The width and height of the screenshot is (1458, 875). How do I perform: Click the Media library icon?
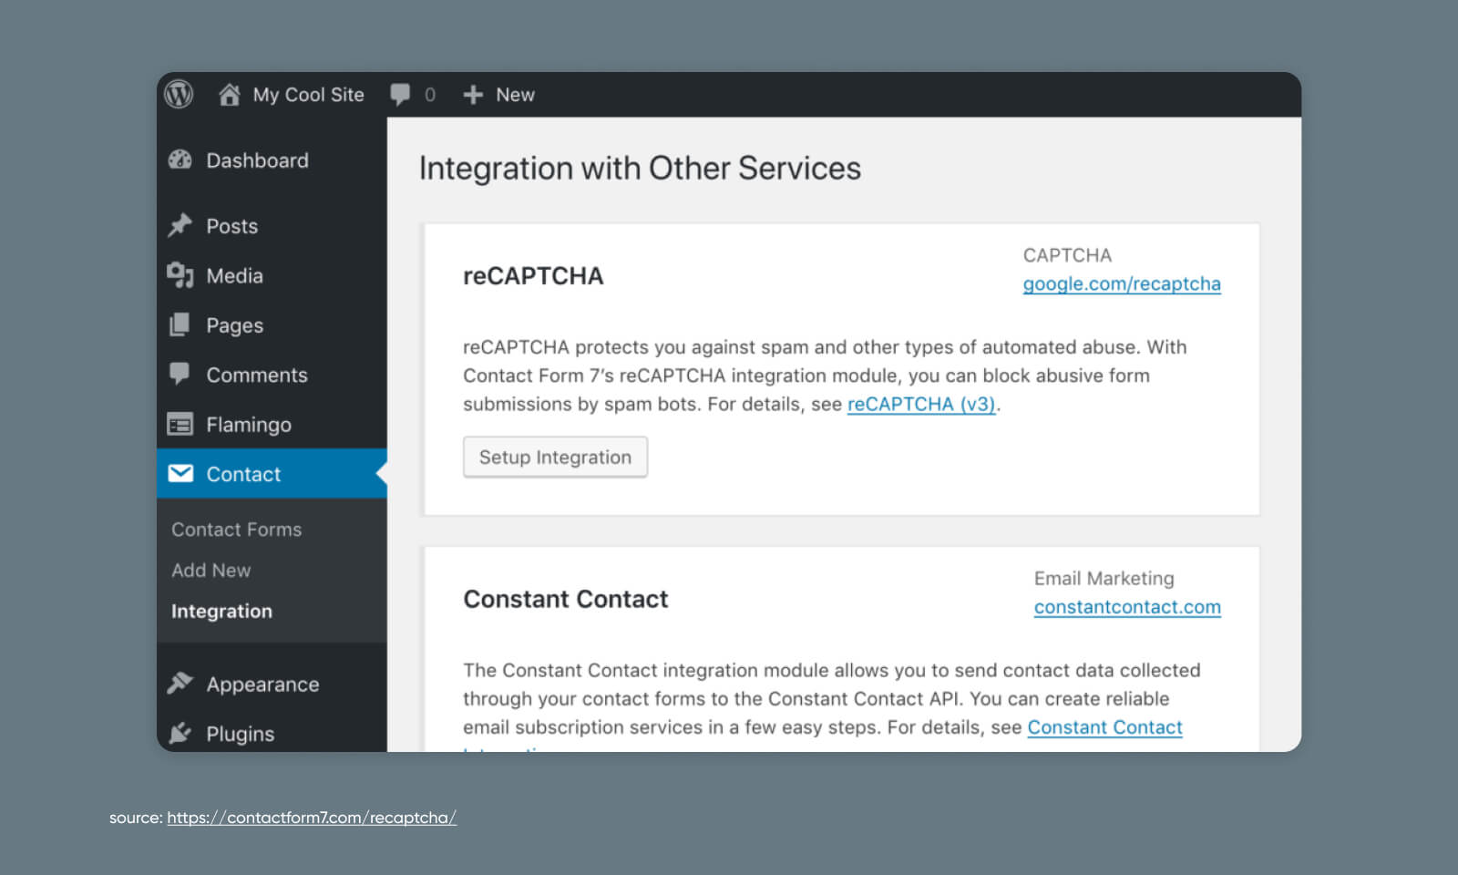click(x=180, y=275)
